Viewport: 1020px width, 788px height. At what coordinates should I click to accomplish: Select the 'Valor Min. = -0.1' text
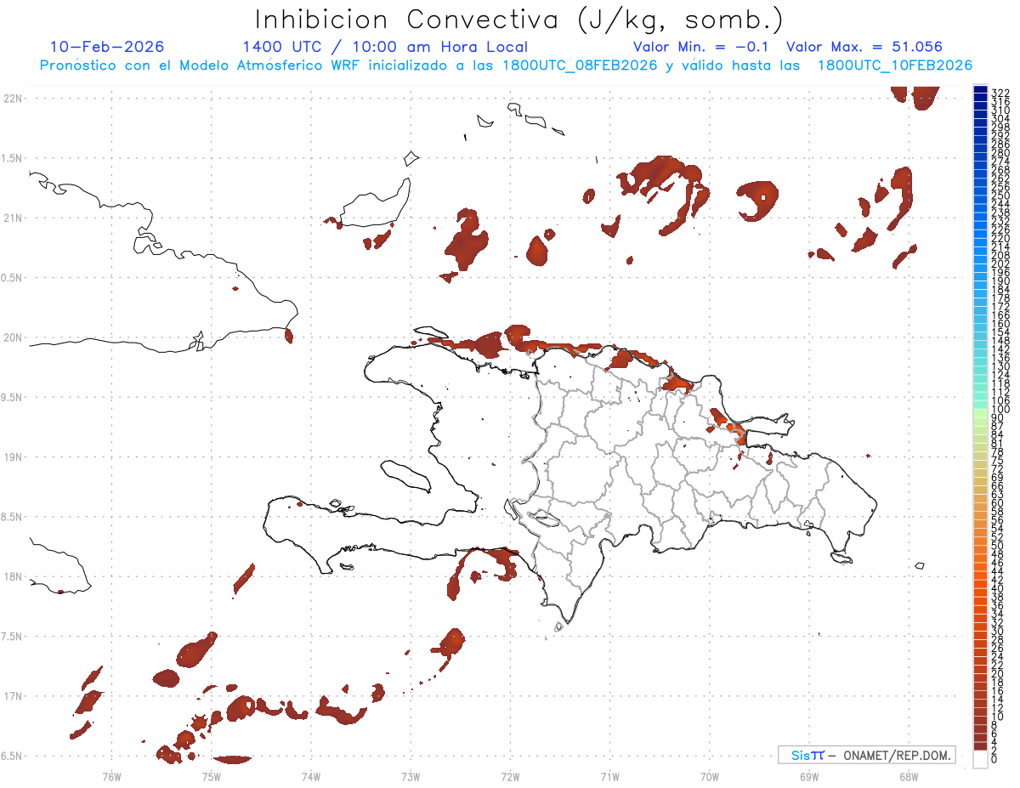tap(701, 47)
